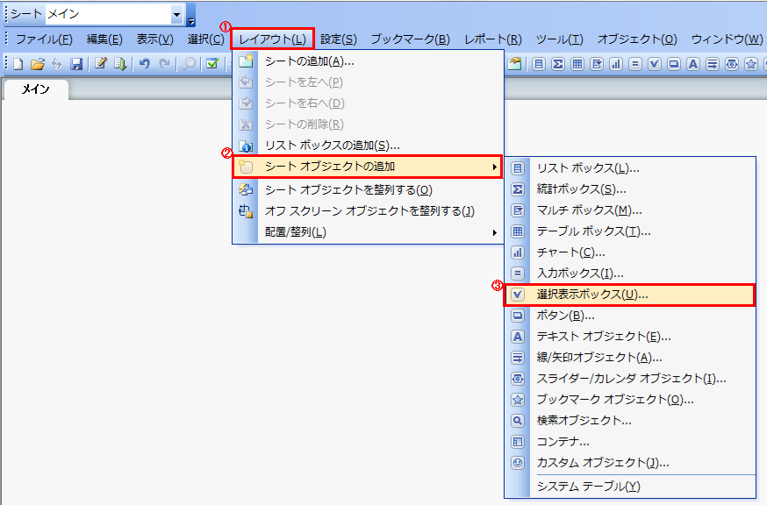The image size is (767, 505).
Task: Open the ブックマーク(B) menu
Action: [410, 39]
